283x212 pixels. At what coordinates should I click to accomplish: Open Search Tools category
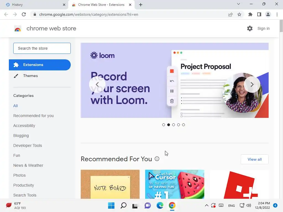[25, 195]
